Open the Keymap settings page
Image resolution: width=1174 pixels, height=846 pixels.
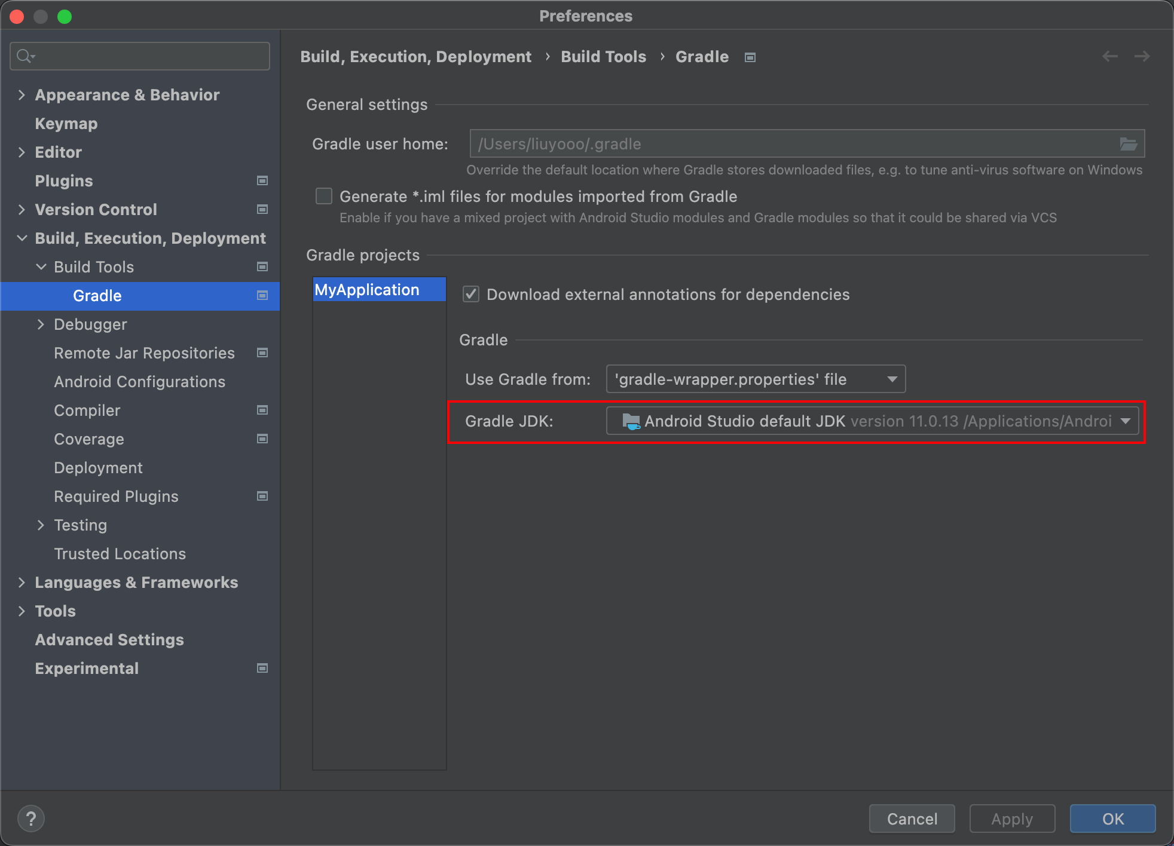click(x=66, y=124)
